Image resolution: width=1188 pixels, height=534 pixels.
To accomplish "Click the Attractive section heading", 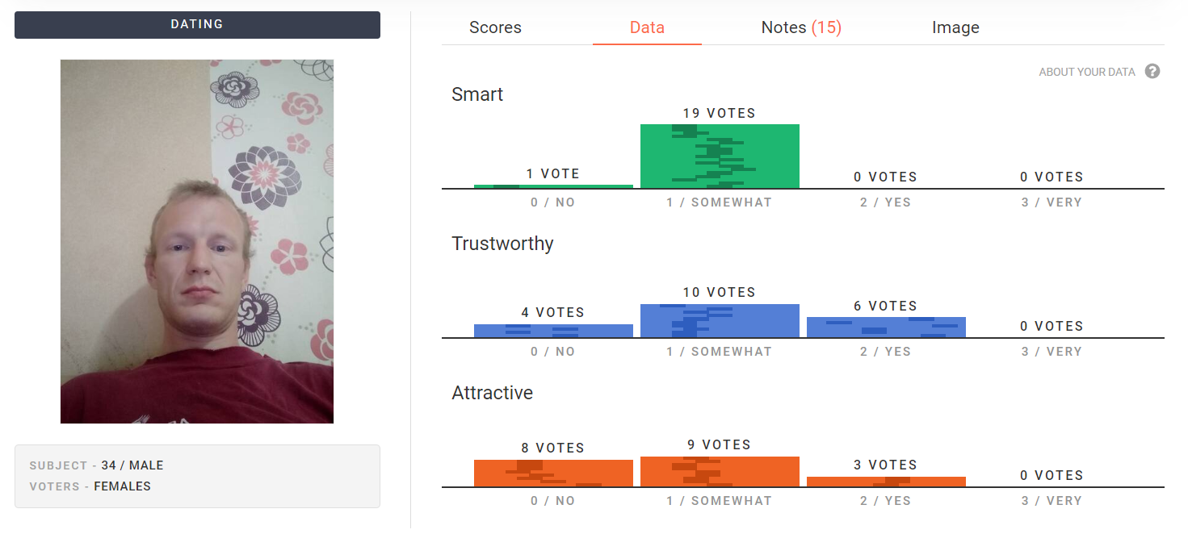I will pos(492,393).
